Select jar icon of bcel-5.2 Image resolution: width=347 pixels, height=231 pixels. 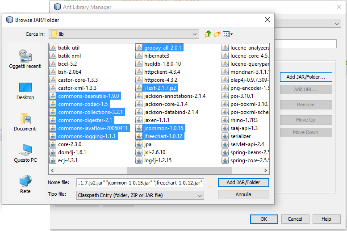point(53,64)
